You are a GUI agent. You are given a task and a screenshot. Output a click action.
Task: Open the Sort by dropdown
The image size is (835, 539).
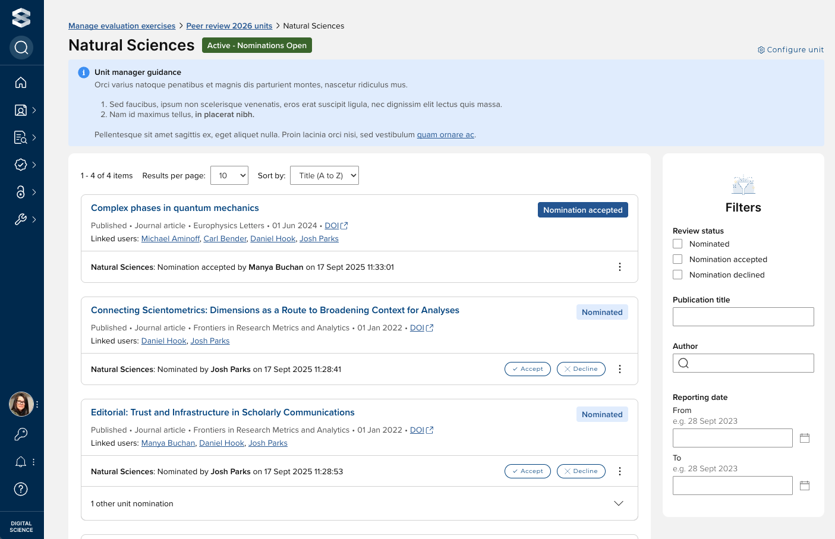click(x=324, y=175)
